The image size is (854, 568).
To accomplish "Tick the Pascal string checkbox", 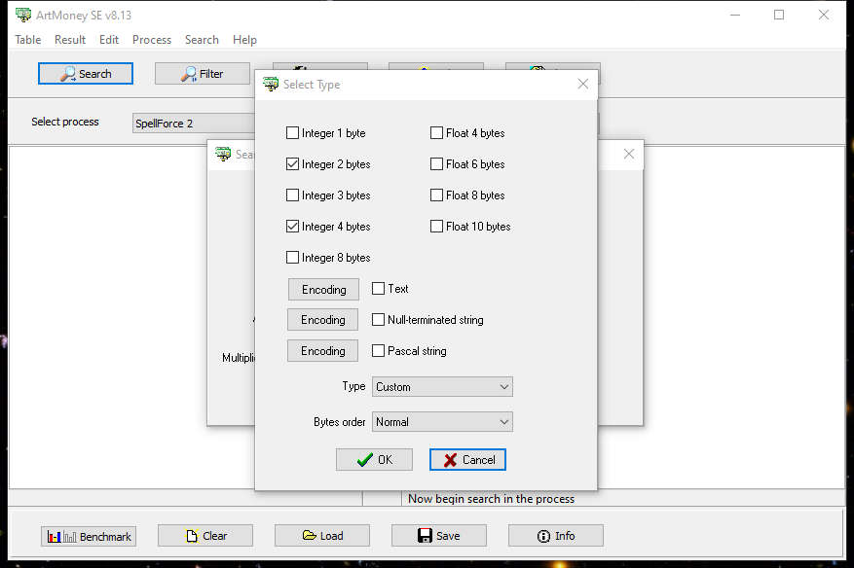I will [378, 350].
